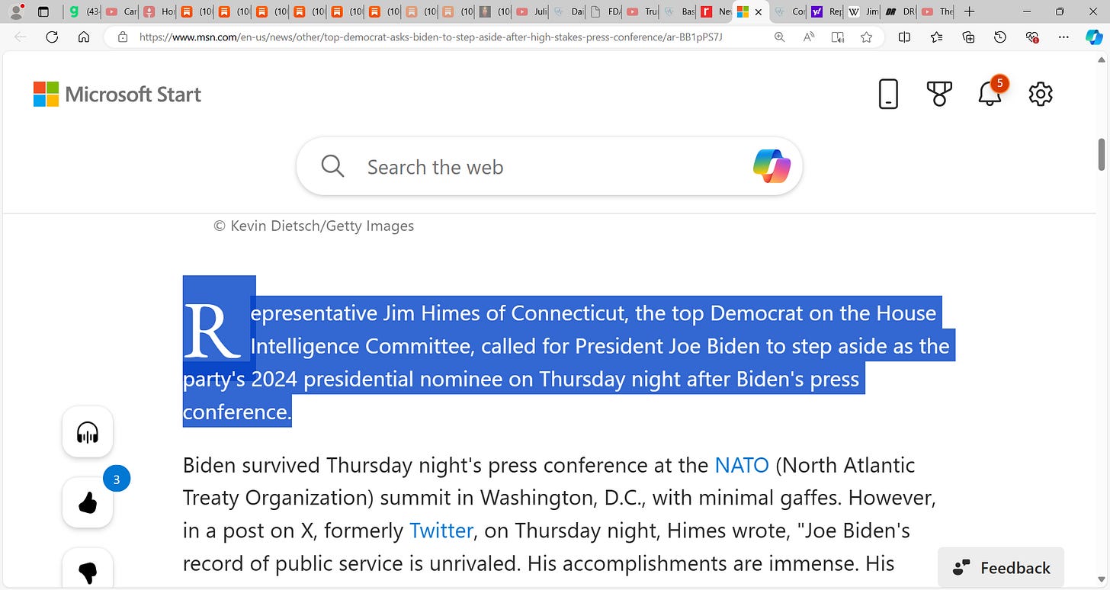This screenshot has height=590, width=1110.
Task: Open the Feedback button
Action: click(1001, 568)
